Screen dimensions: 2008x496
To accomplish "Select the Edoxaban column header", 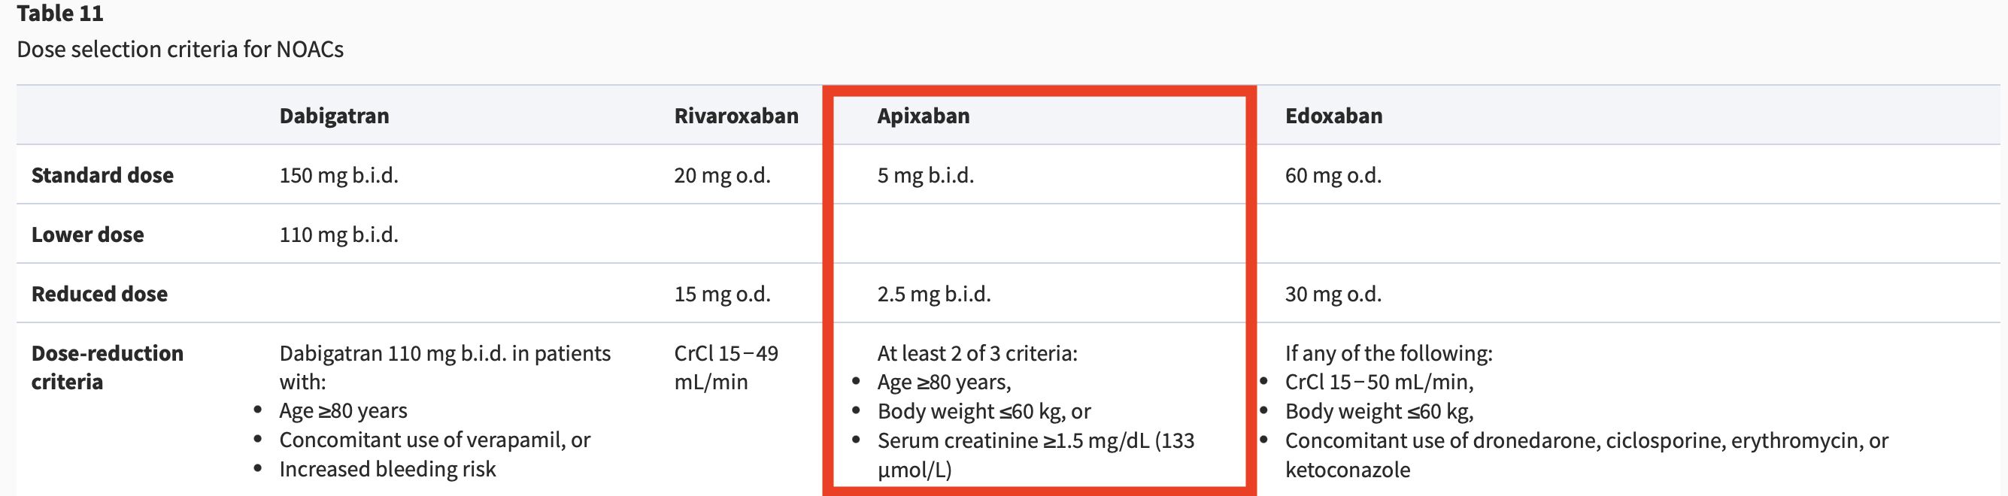I will pos(1333,116).
